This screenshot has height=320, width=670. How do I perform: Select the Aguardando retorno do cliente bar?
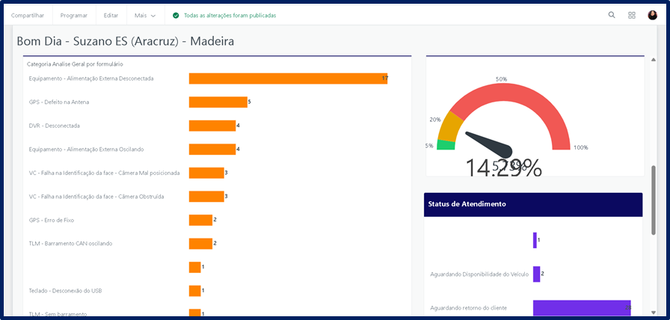click(x=582, y=307)
